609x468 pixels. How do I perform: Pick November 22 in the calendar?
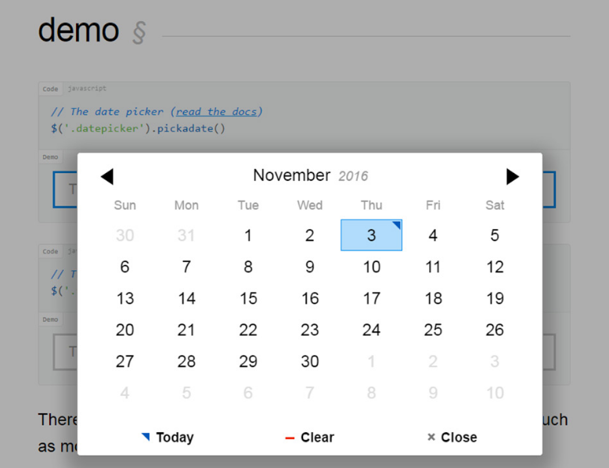pyautogui.click(x=248, y=329)
